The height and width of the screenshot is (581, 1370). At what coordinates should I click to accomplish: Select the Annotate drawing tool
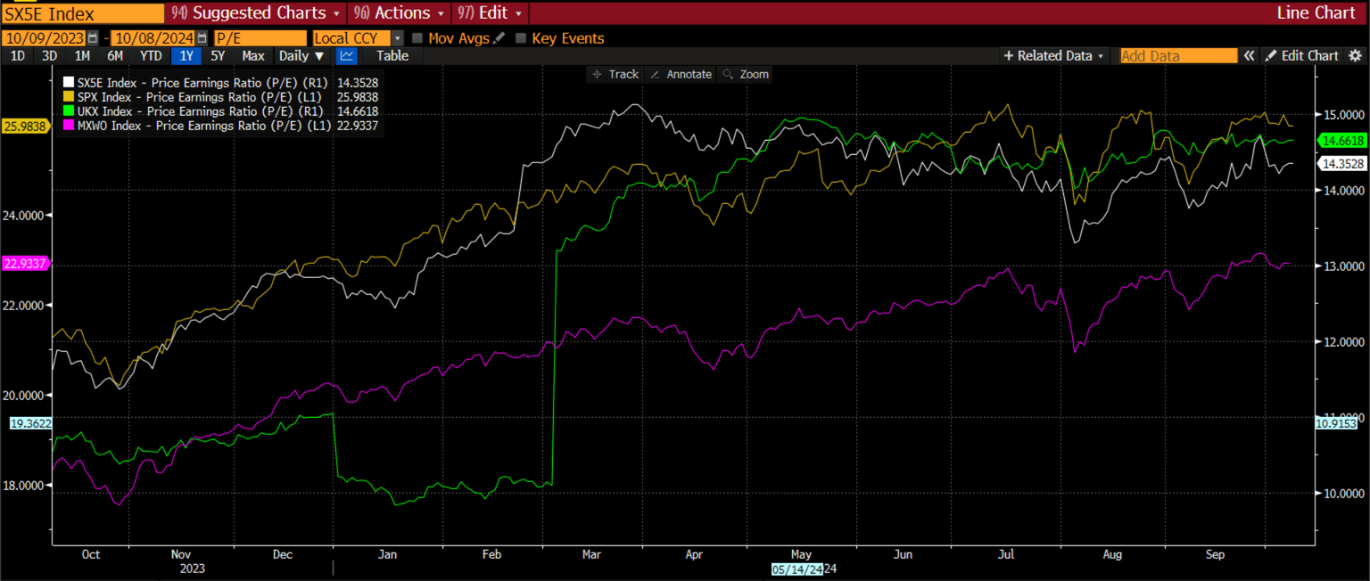pos(681,74)
